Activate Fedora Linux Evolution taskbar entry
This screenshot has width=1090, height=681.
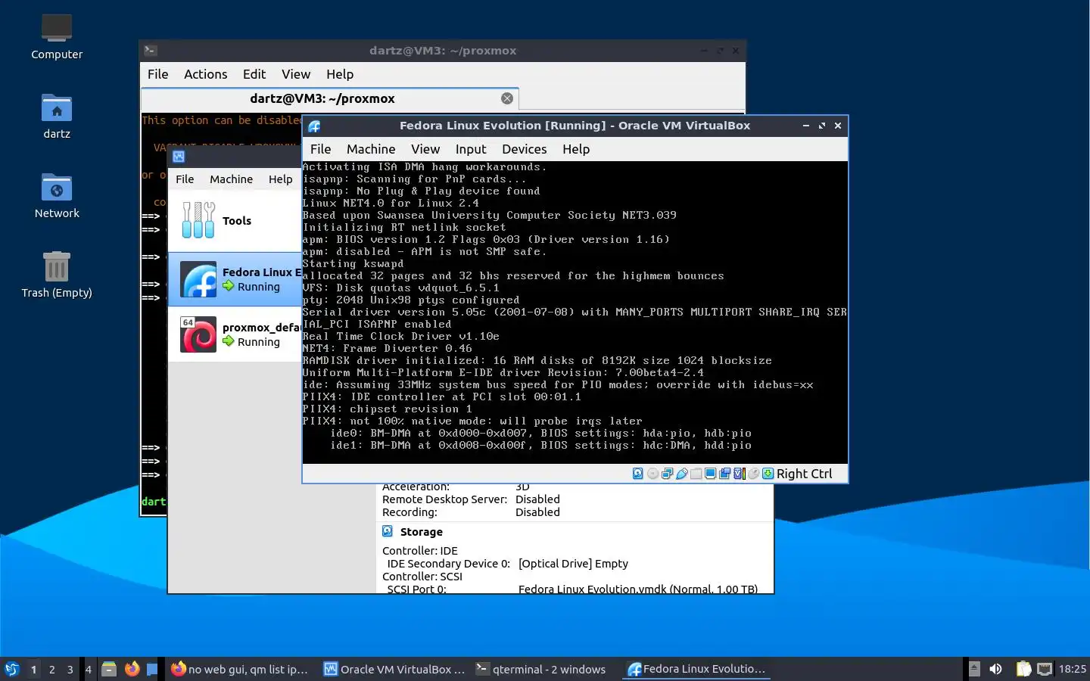(x=698, y=669)
